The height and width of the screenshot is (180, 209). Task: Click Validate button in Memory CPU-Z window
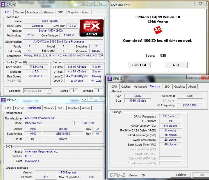[x=181, y=175]
